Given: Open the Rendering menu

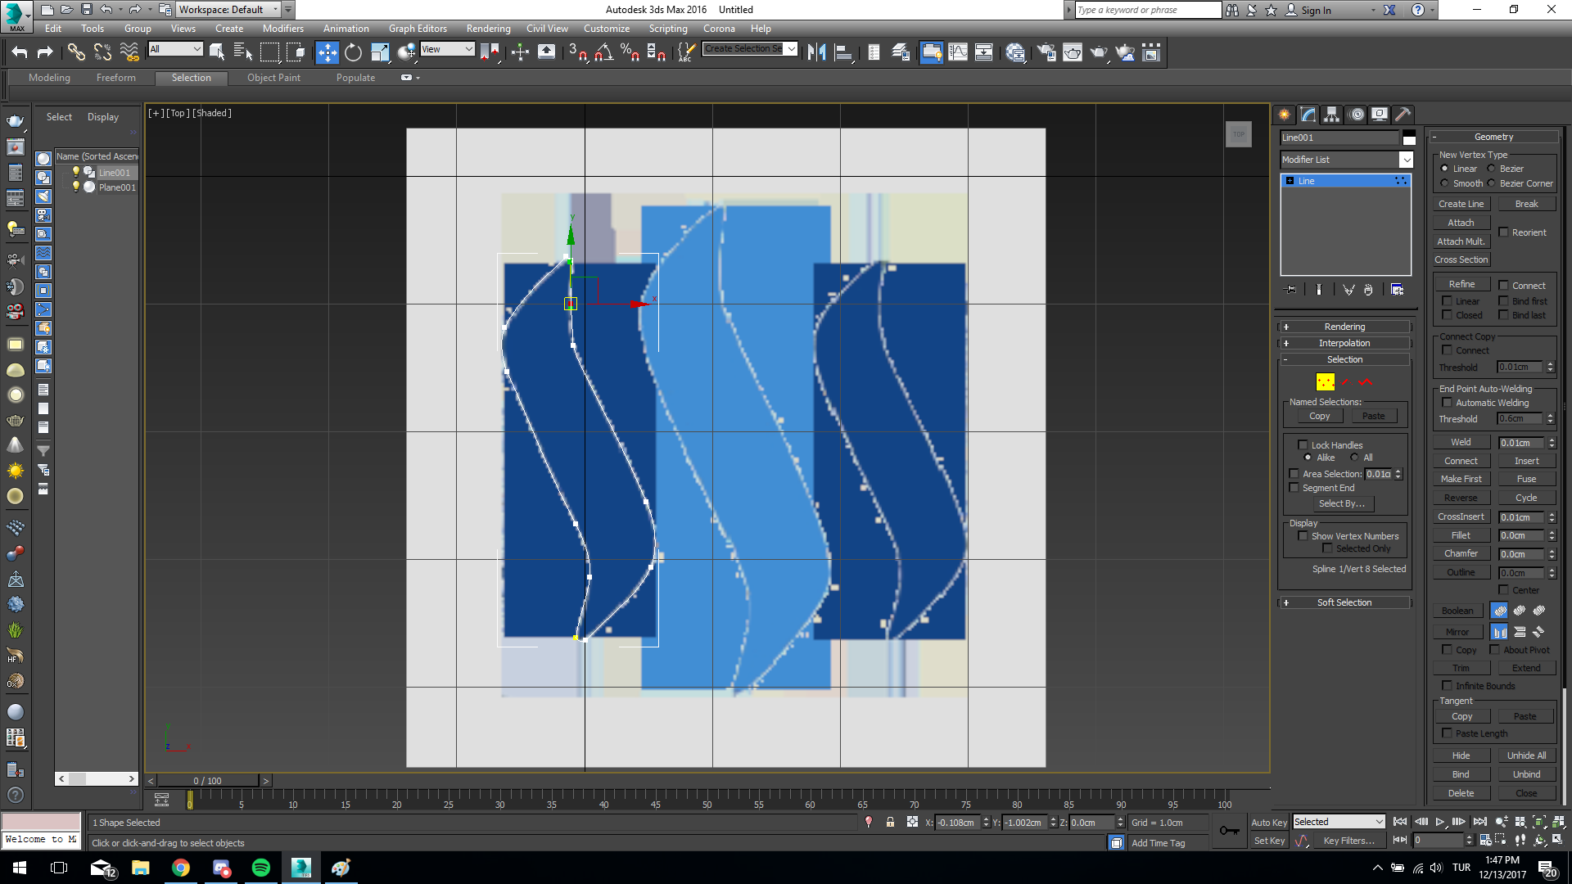Looking at the screenshot, I should click(x=488, y=29).
